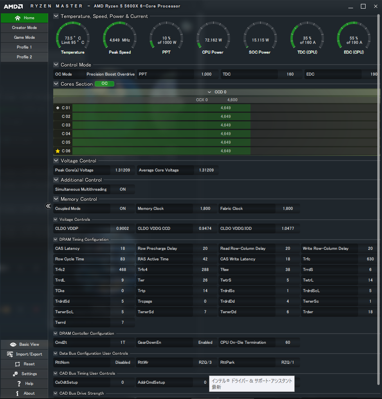382x399 pixels.
Task: Click the gold star on core C 06
Action: pos(58,151)
